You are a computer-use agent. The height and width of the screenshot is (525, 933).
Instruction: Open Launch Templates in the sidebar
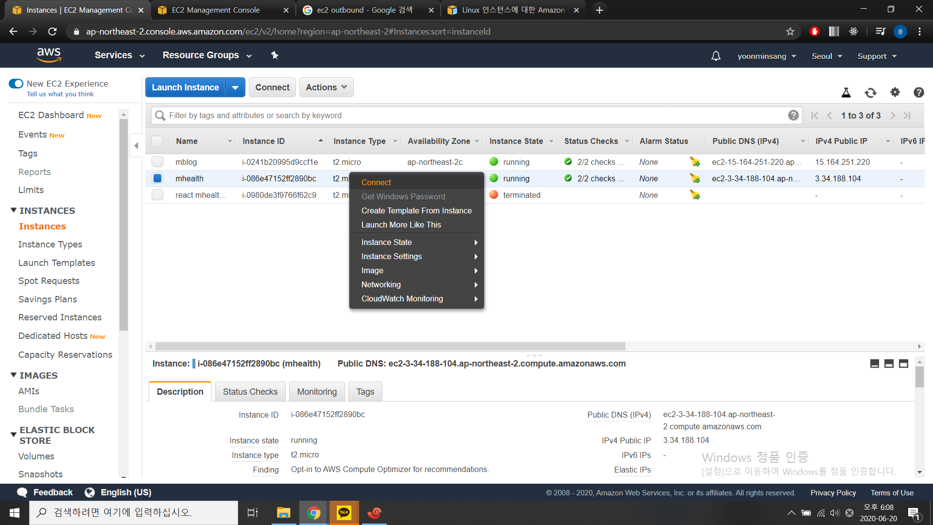pyautogui.click(x=57, y=262)
